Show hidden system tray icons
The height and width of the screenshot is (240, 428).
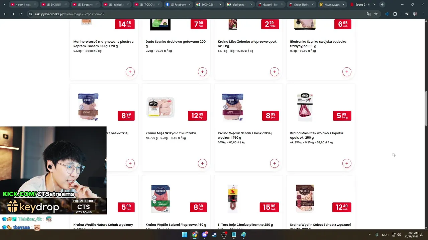(369, 235)
